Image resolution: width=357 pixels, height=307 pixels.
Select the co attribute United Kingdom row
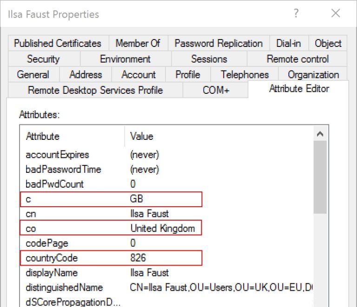[x=112, y=229]
